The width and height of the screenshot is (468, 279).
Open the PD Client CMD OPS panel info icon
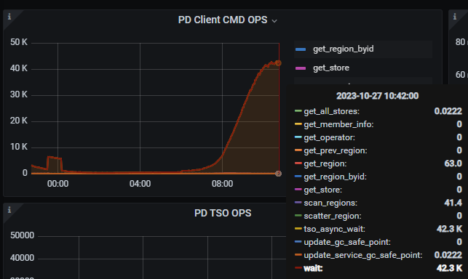point(9,17)
